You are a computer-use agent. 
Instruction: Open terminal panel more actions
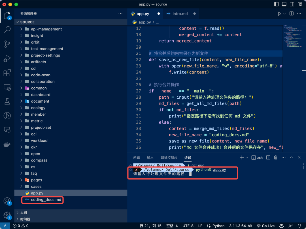coord(284,157)
